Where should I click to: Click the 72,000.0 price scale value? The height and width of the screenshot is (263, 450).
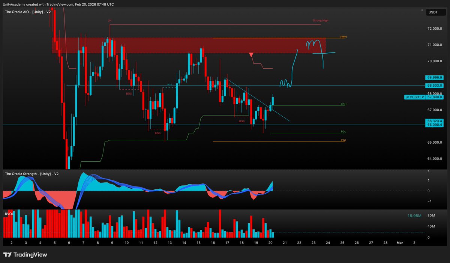coord(435,29)
